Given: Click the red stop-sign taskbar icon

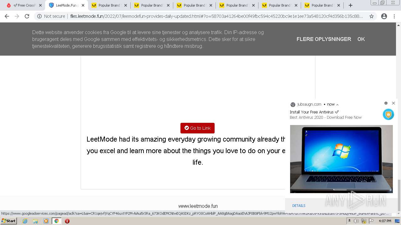Looking at the screenshot, I should [x=67, y=221].
